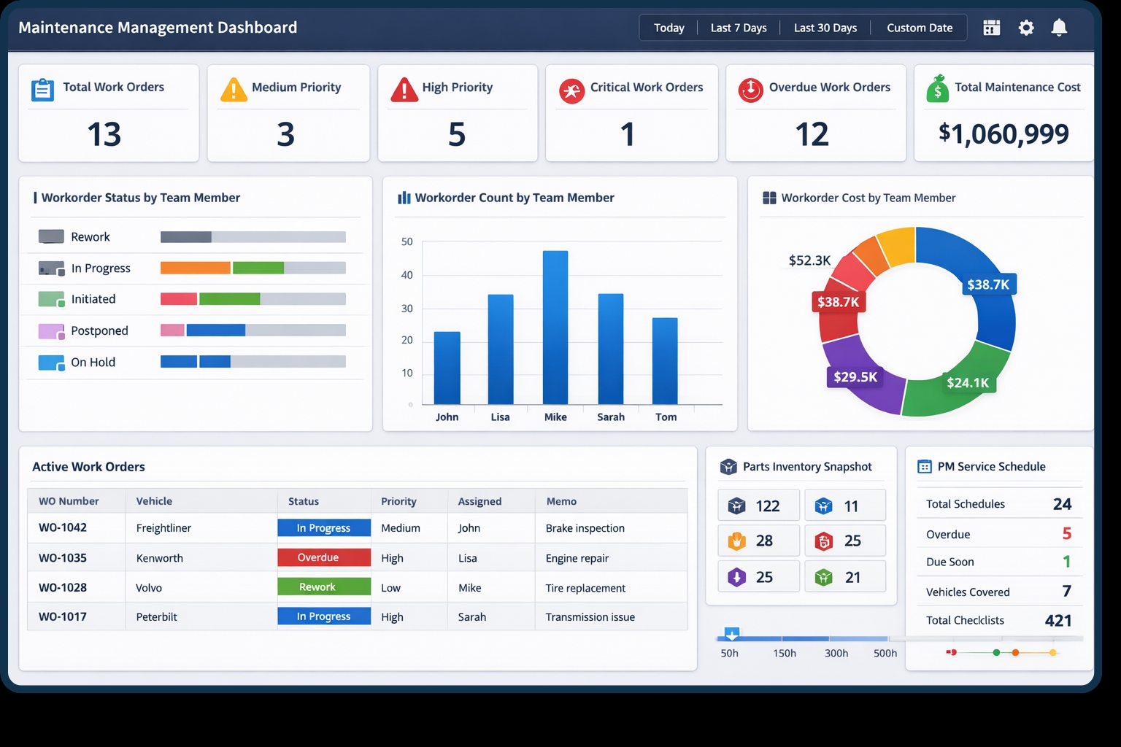Click the red low-stock hexagon showing 25
Screen dimensions: 1121x747
click(825, 541)
